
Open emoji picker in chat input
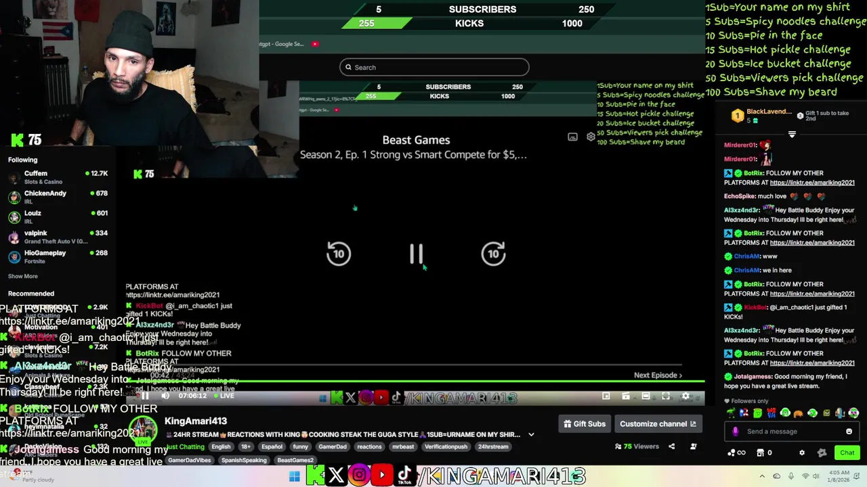click(x=849, y=432)
